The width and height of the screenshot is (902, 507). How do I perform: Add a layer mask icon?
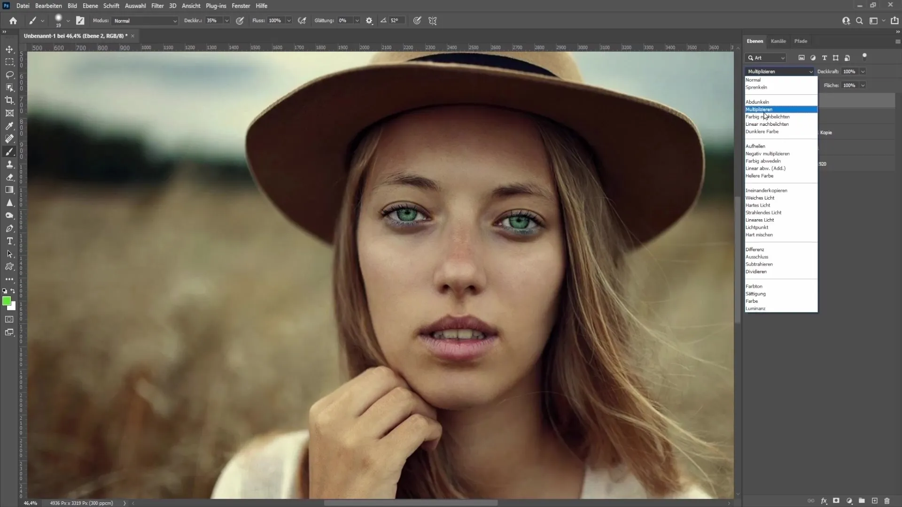(x=836, y=501)
